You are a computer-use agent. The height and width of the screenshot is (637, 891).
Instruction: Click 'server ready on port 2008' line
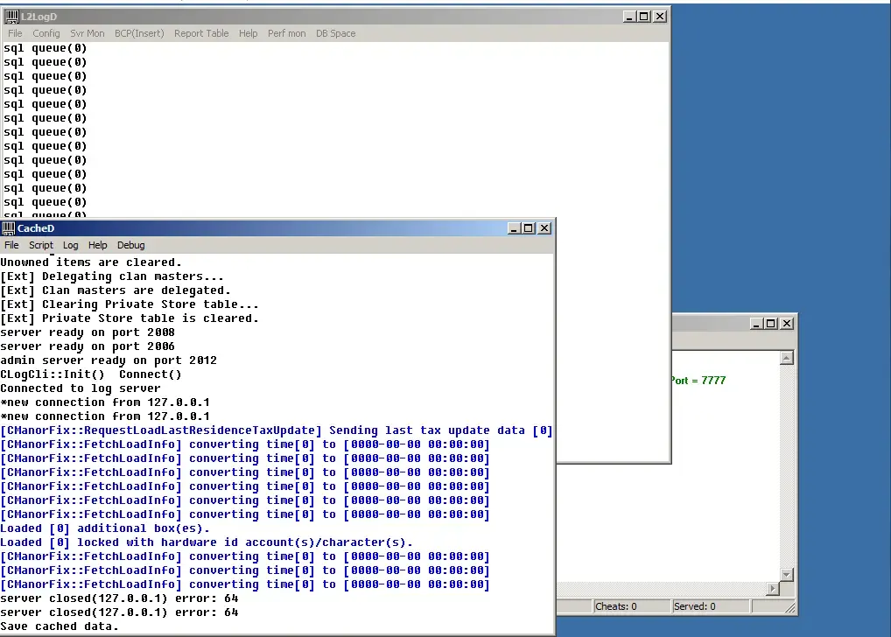click(88, 332)
